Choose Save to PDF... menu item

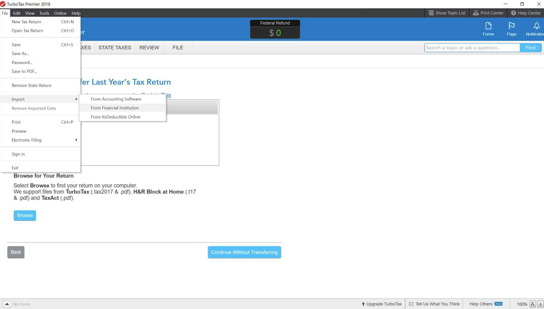tap(40, 71)
